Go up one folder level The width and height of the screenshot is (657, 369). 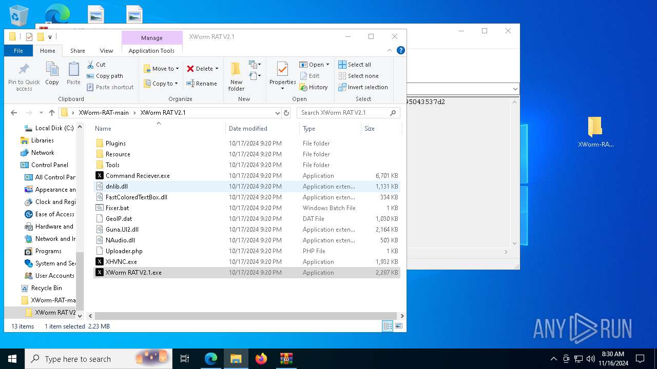tap(51, 113)
